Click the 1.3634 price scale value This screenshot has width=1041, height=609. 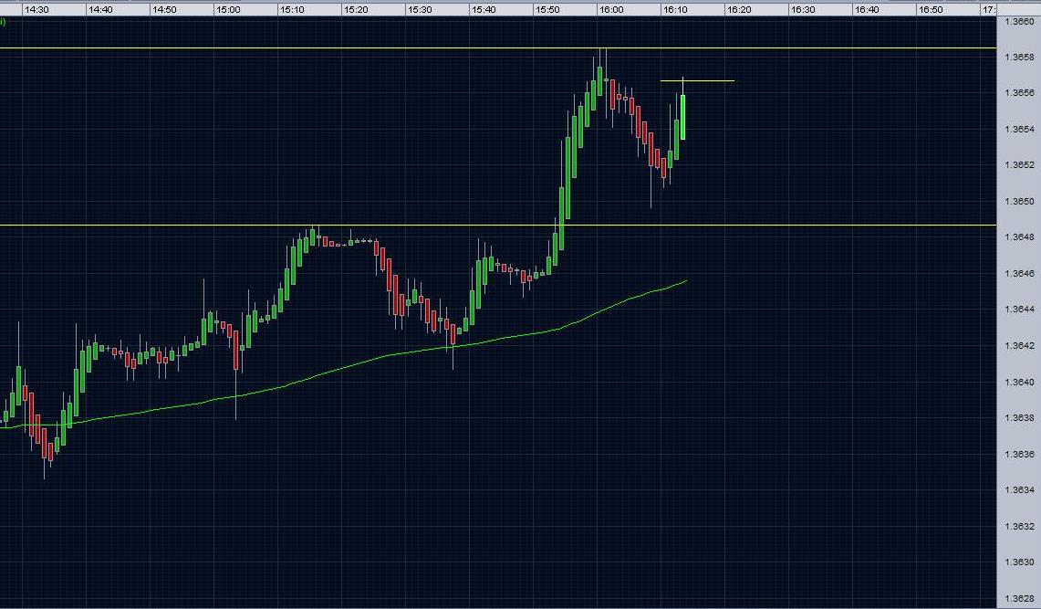click(1019, 490)
